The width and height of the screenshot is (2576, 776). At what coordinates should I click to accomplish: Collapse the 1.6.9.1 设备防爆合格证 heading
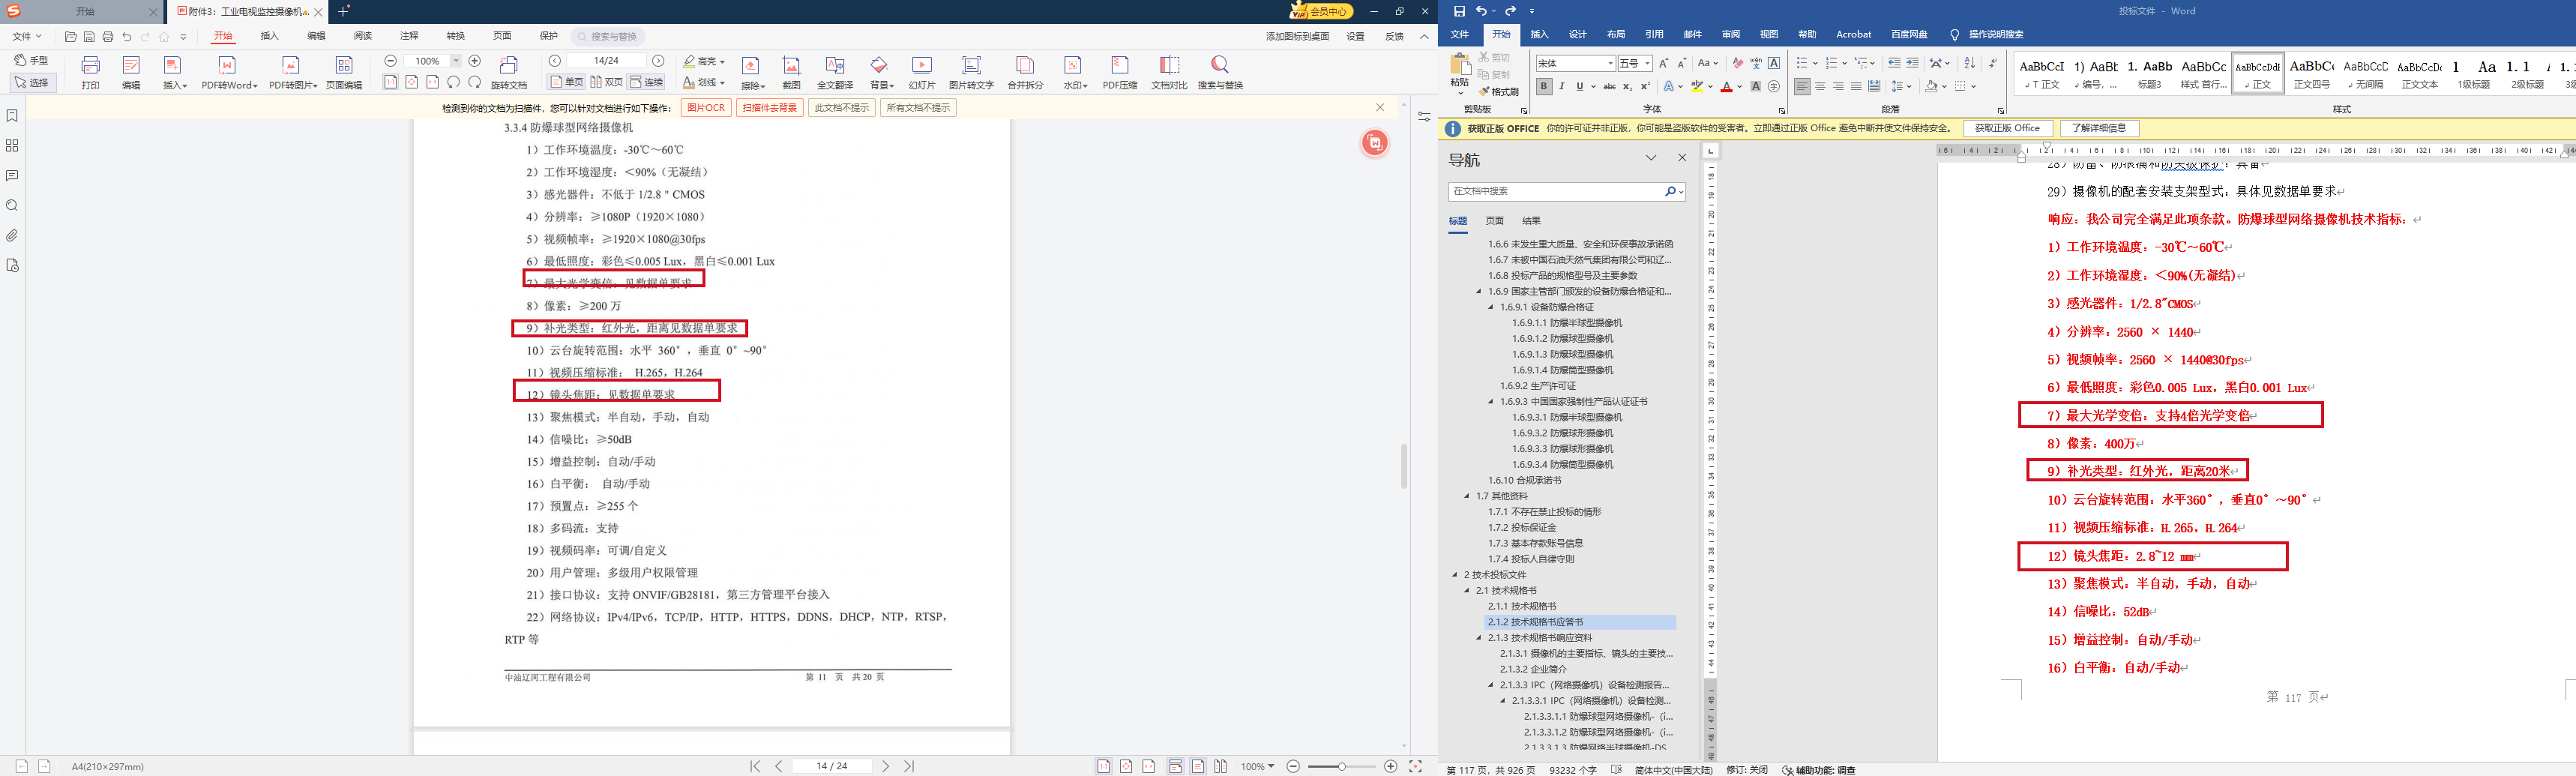1490,307
